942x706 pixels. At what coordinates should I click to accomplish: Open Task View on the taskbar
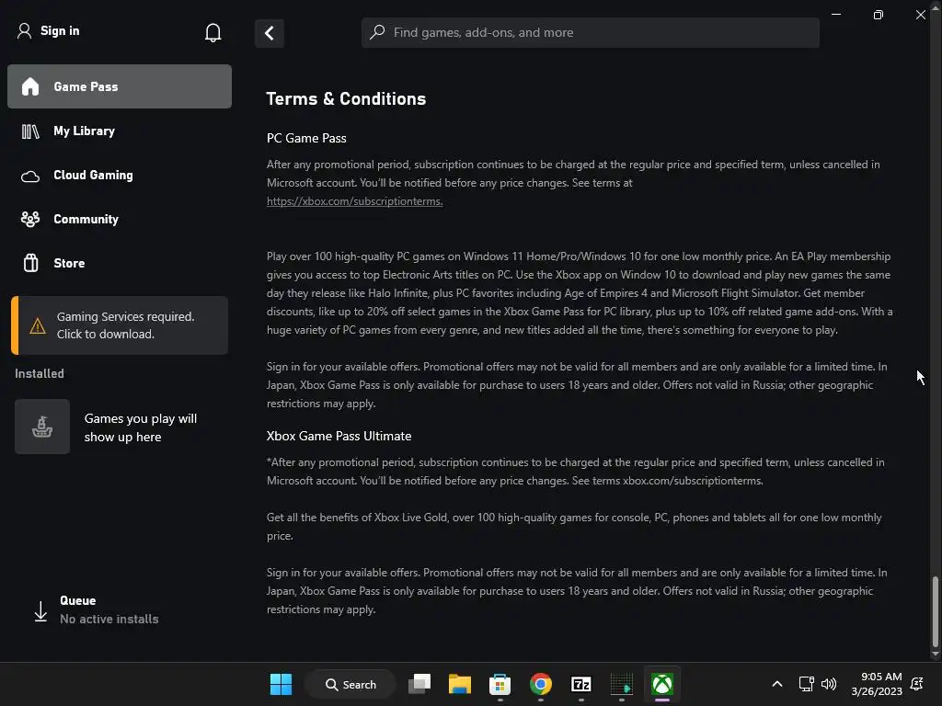click(419, 684)
